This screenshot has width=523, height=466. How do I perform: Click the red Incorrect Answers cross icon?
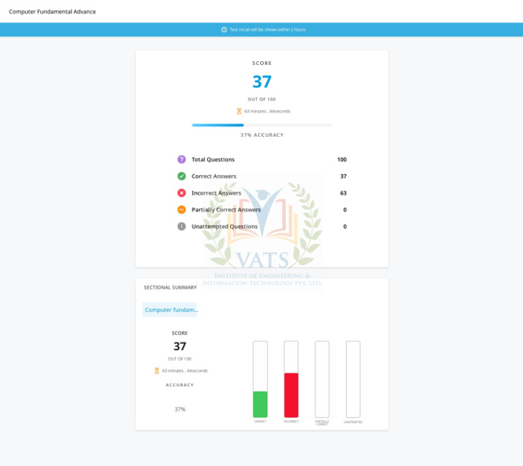181,193
